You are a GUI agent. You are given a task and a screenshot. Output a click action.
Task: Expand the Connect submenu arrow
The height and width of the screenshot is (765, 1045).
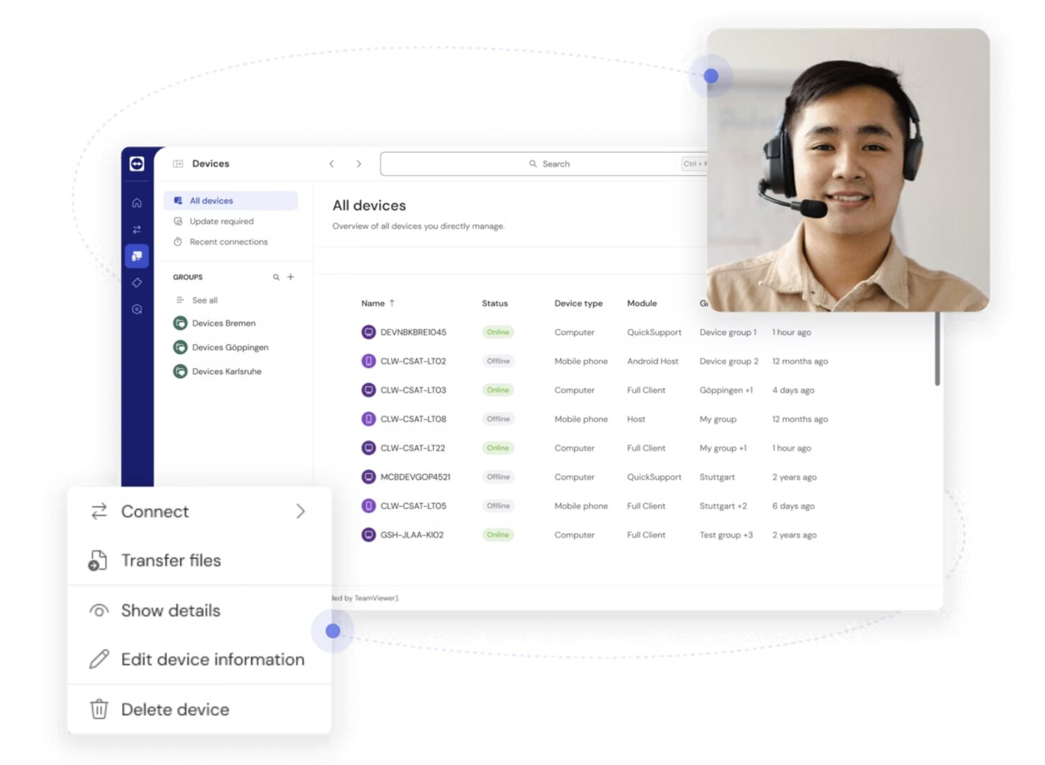300,511
